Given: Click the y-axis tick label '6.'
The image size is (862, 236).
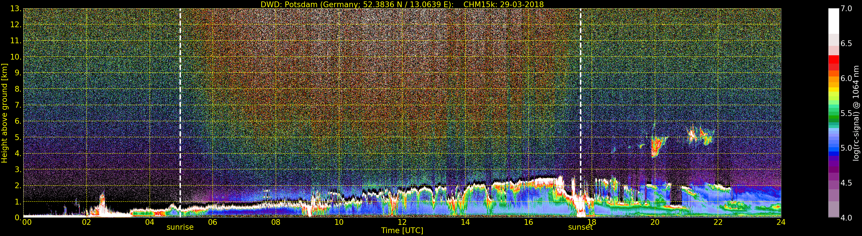Looking at the screenshot, I should 18,121.
